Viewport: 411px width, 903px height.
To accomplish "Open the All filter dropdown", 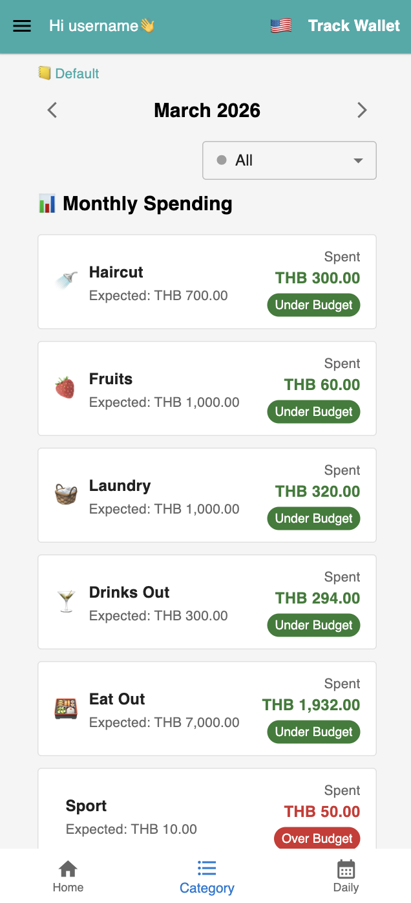I will (x=289, y=160).
